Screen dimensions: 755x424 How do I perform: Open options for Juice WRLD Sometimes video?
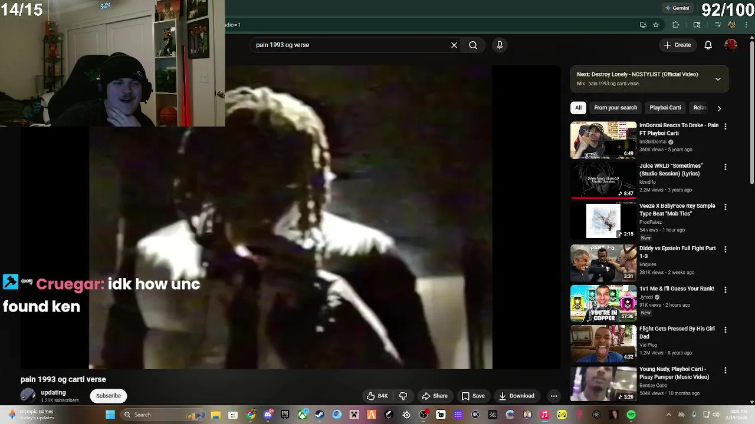coord(726,167)
